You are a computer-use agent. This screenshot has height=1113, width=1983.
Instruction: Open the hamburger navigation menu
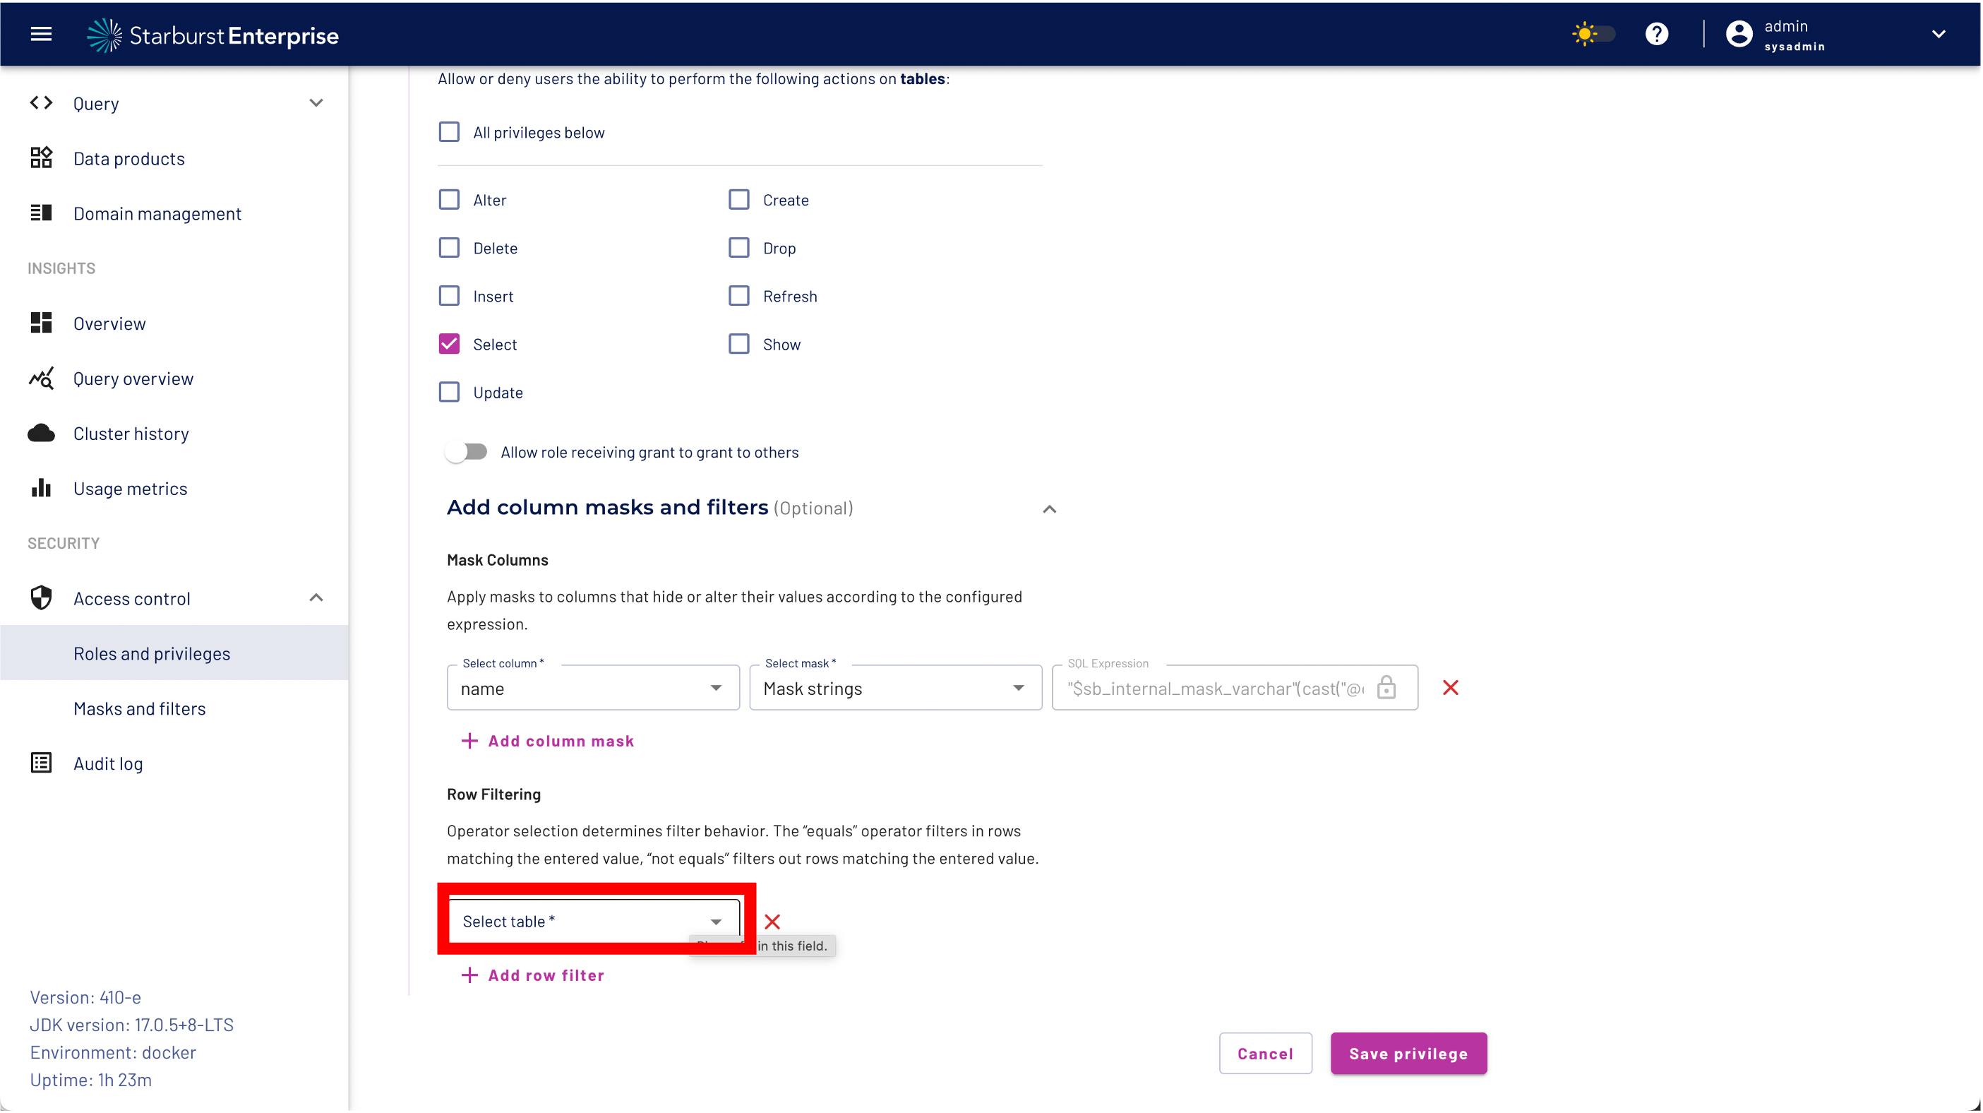coord(41,34)
